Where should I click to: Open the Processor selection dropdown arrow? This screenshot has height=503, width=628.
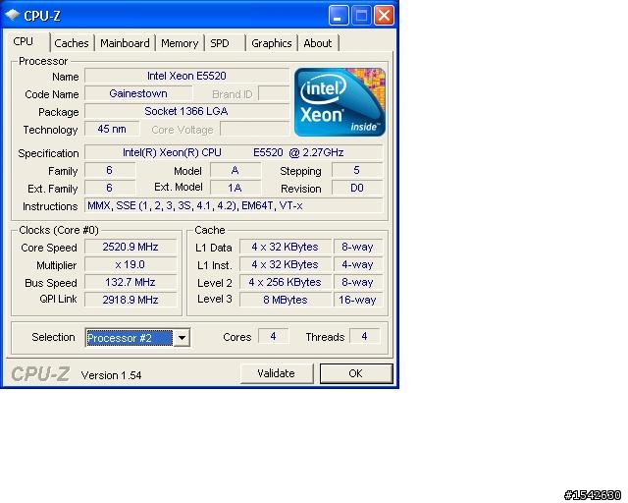(x=182, y=338)
